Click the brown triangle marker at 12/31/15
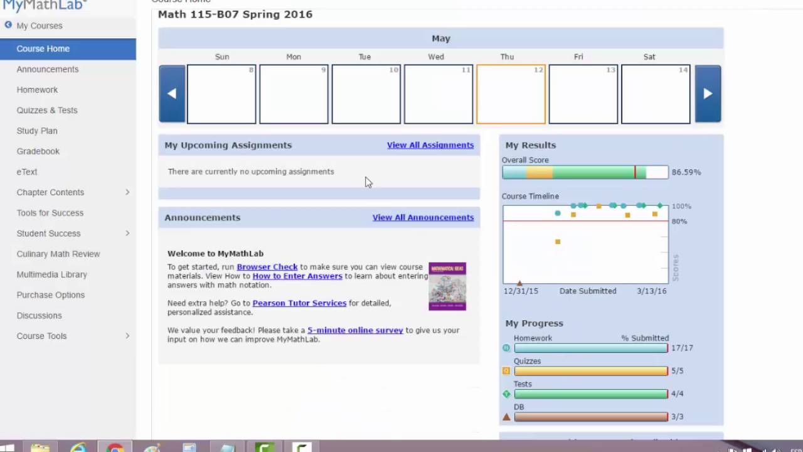The height and width of the screenshot is (452, 803). [x=519, y=283]
